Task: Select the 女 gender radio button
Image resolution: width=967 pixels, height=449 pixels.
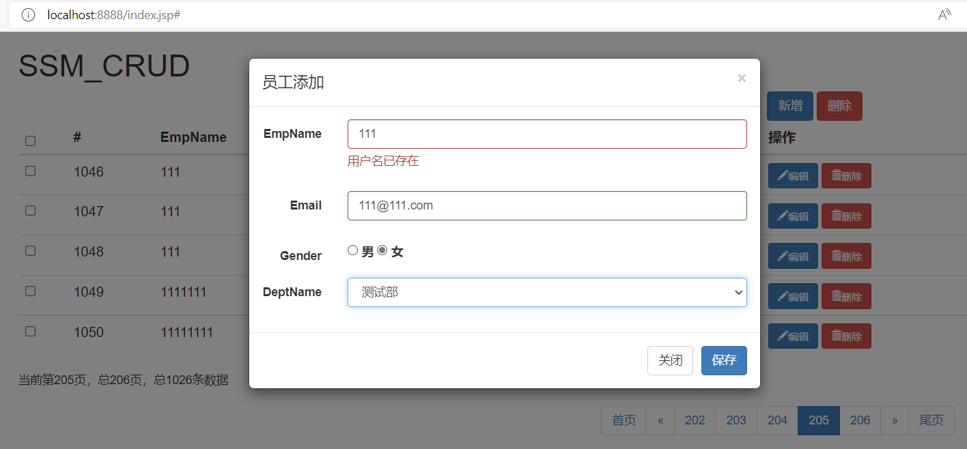Action: [382, 250]
